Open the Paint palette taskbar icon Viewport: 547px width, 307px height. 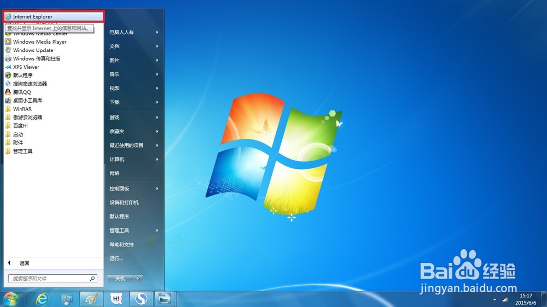coord(91,299)
